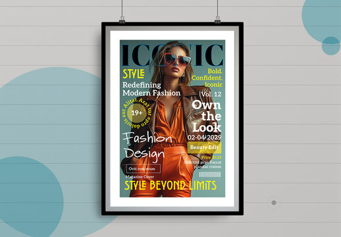Viewport: 341px width, 237px height.
Task: Select the Own the Look headline
Action: tap(207, 116)
